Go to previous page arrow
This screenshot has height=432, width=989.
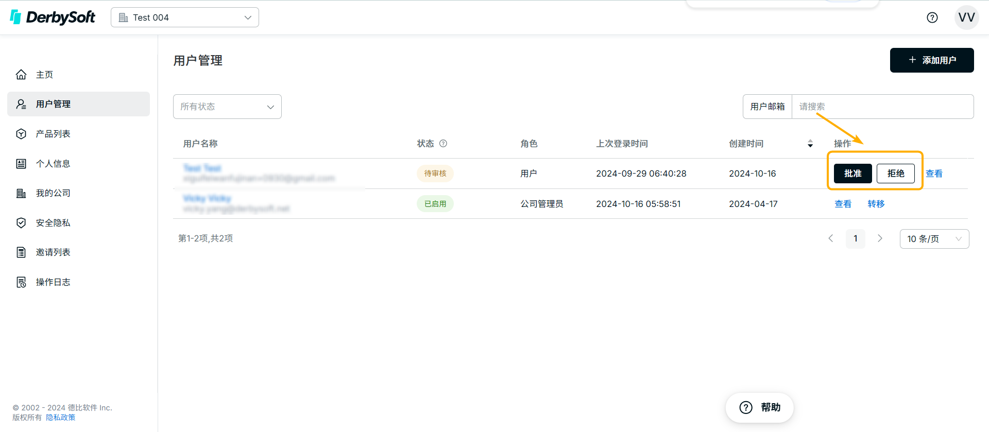coord(830,238)
